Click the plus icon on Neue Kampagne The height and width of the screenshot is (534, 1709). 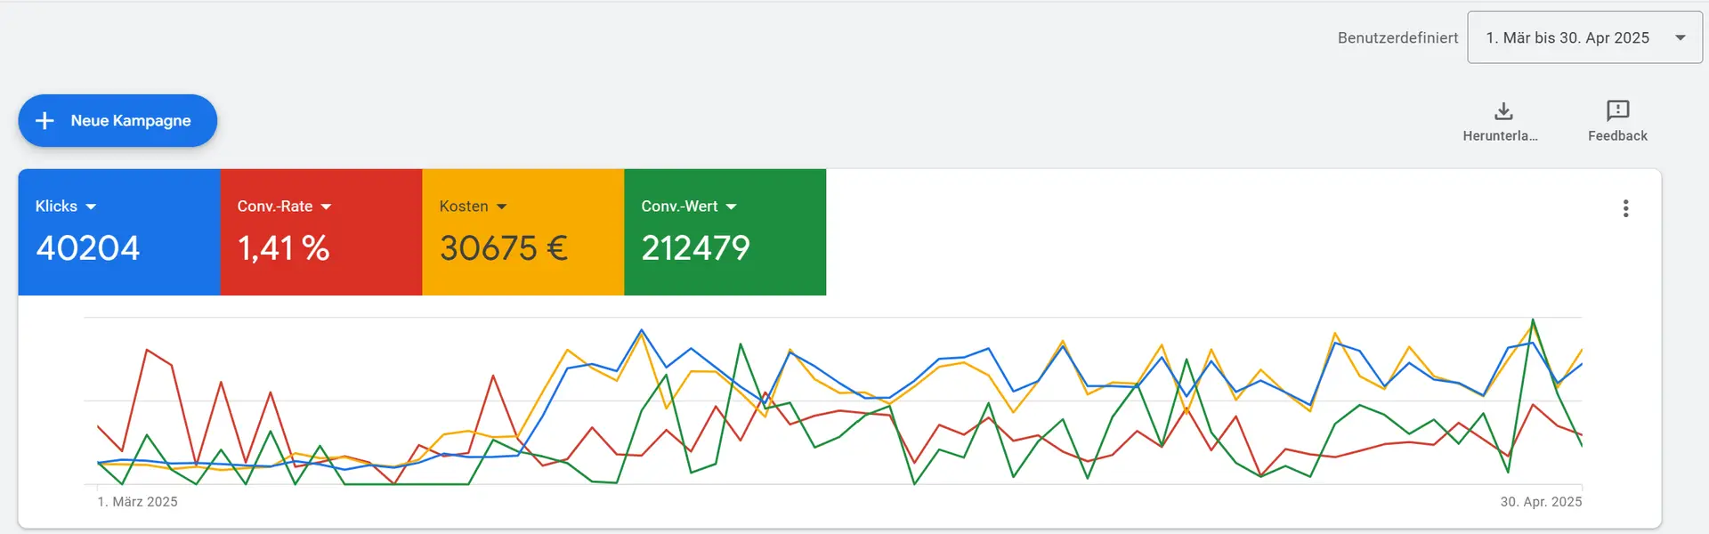coord(45,120)
